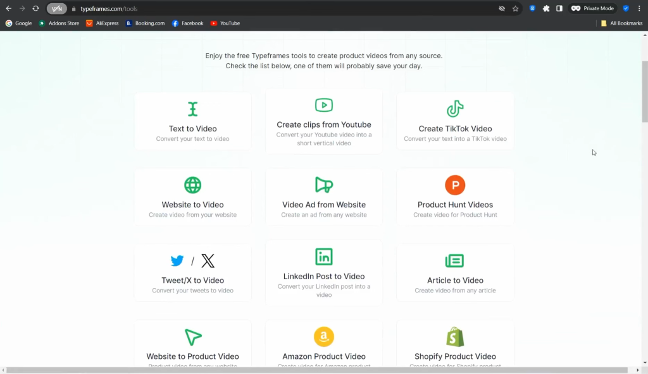The width and height of the screenshot is (648, 374).
Task: Click the megaphone Video Ad icon
Action: (324, 185)
